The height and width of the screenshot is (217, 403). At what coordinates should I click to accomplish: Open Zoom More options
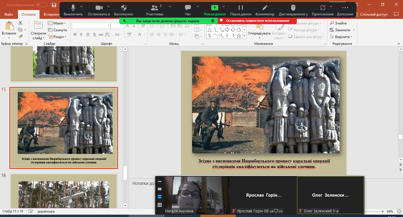pos(345,9)
